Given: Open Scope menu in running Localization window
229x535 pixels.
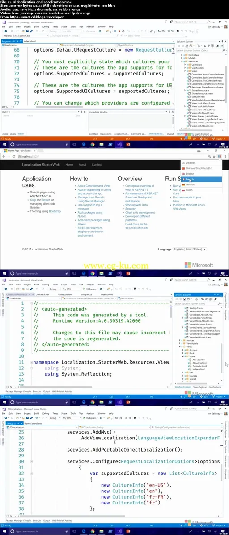Looking at the screenshot, I should click(x=64, y=26).
